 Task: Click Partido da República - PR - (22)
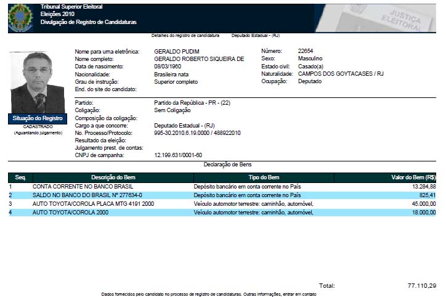click(x=192, y=103)
